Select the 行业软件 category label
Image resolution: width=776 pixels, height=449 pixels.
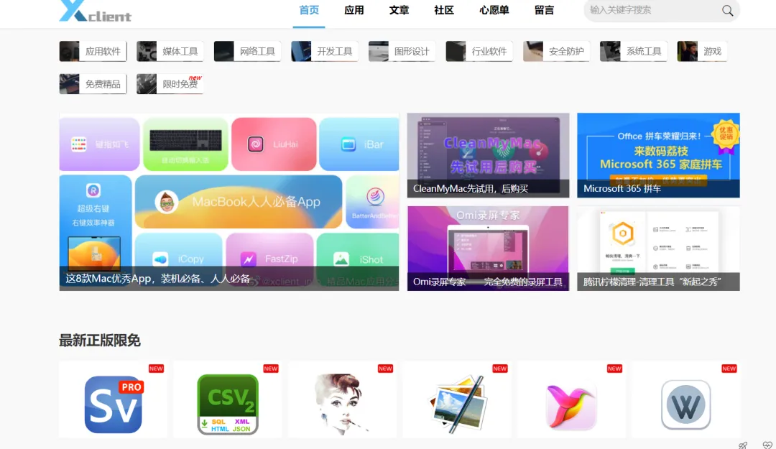click(489, 52)
